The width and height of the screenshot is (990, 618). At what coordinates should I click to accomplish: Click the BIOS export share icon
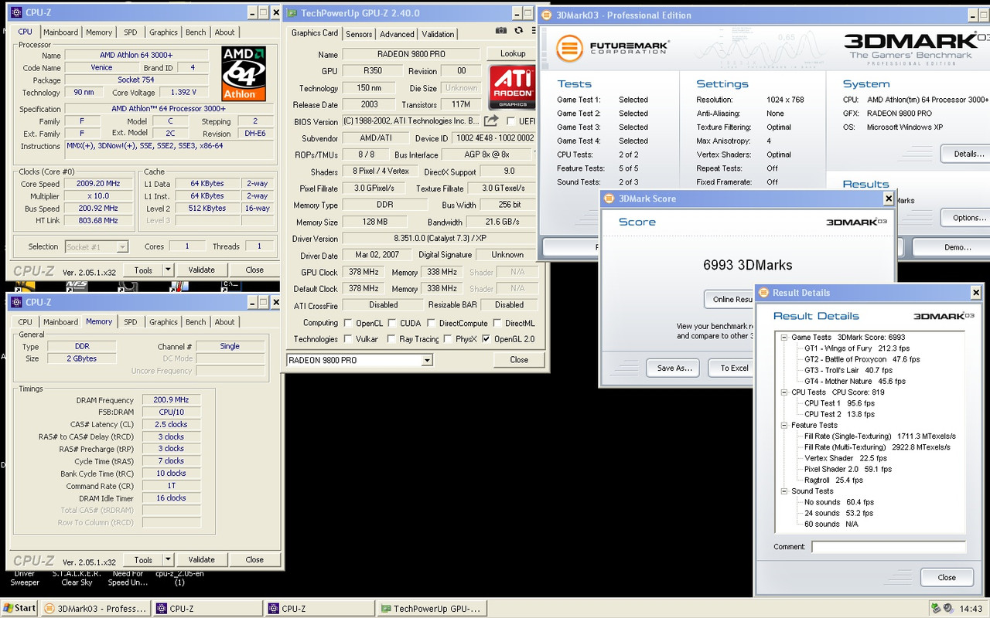pyautogui.click(x=491, y=121)
